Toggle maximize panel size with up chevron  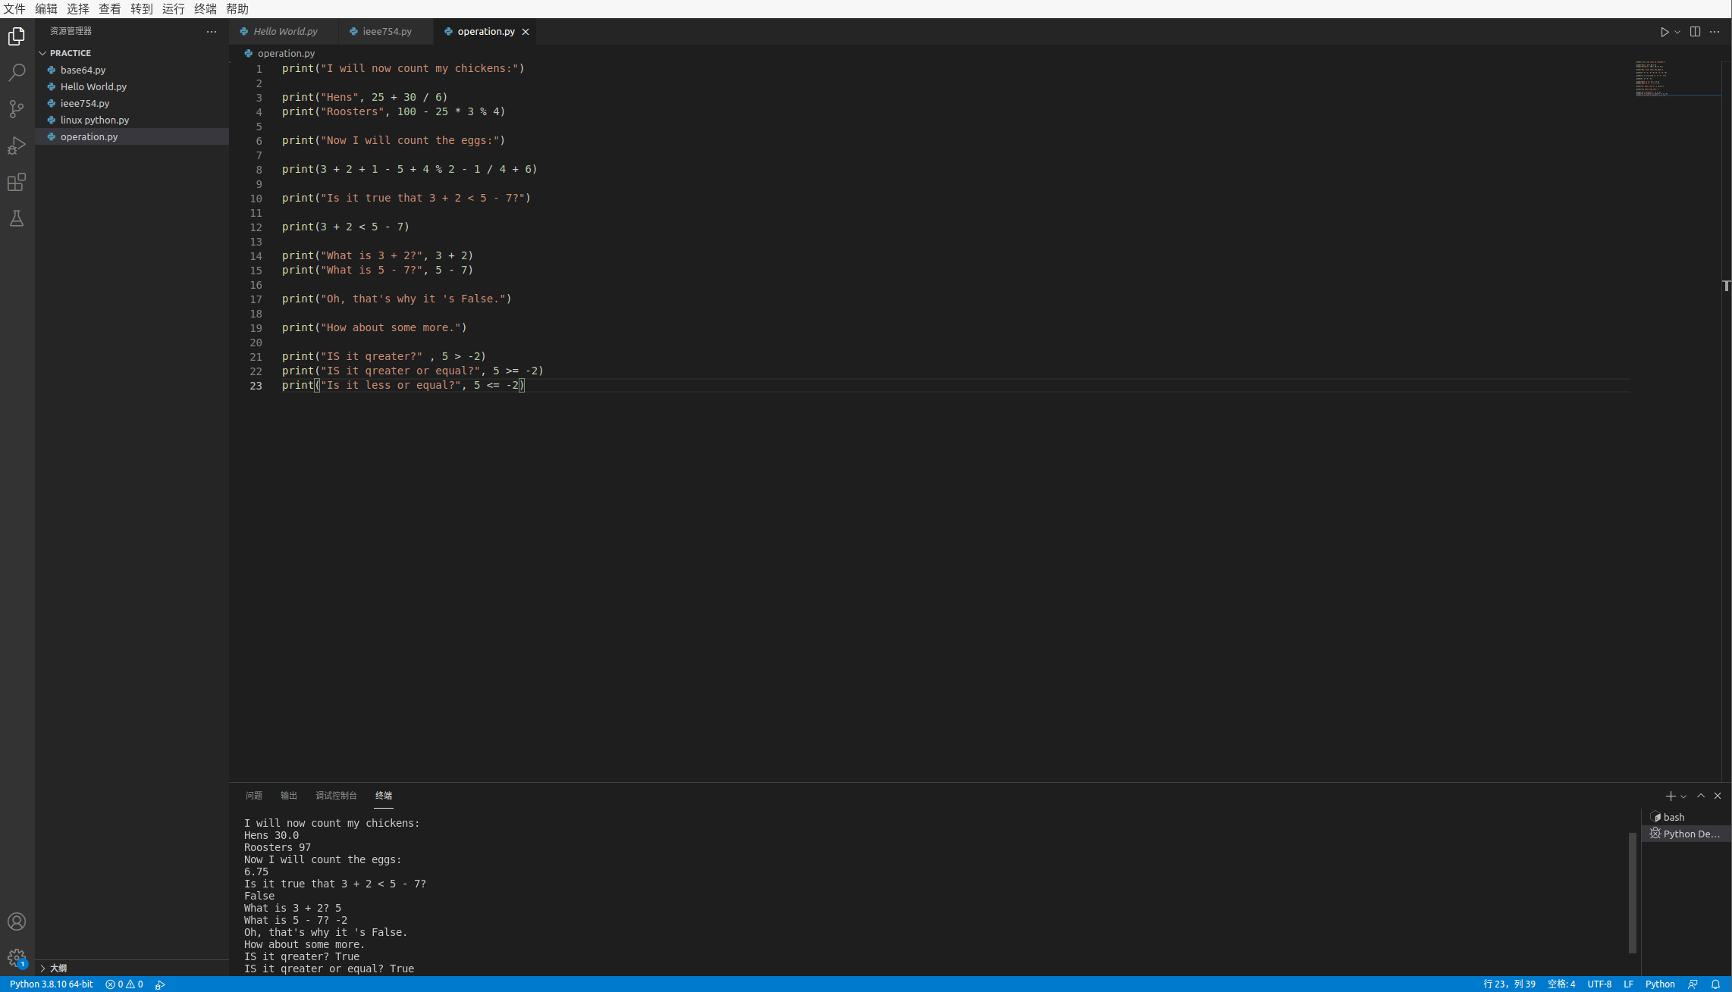tap(1701, 796)
